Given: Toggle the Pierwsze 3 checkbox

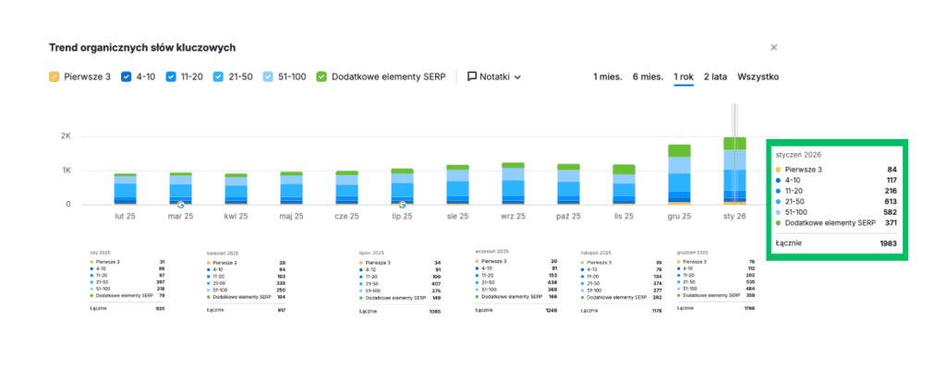Looking at the screenshot, I should [55, 77].
